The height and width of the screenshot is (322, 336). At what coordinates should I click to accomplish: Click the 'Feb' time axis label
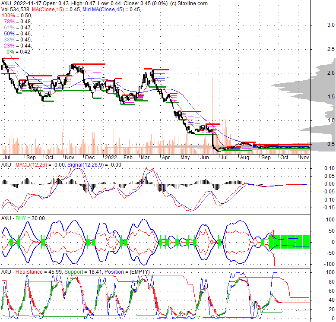128,158
